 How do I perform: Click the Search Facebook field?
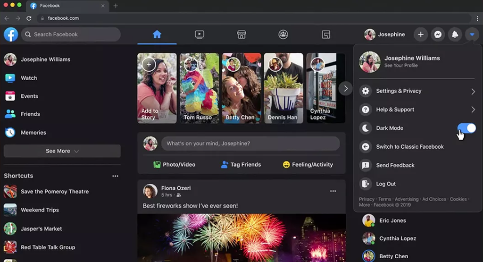(x=71, y=34)
